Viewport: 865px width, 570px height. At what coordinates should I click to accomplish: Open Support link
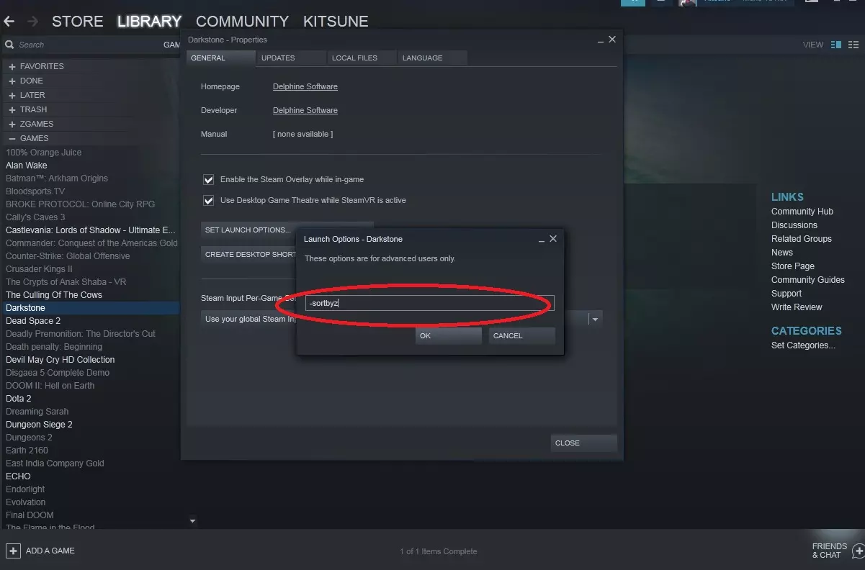pyautogui.click(x=786, y=294)
